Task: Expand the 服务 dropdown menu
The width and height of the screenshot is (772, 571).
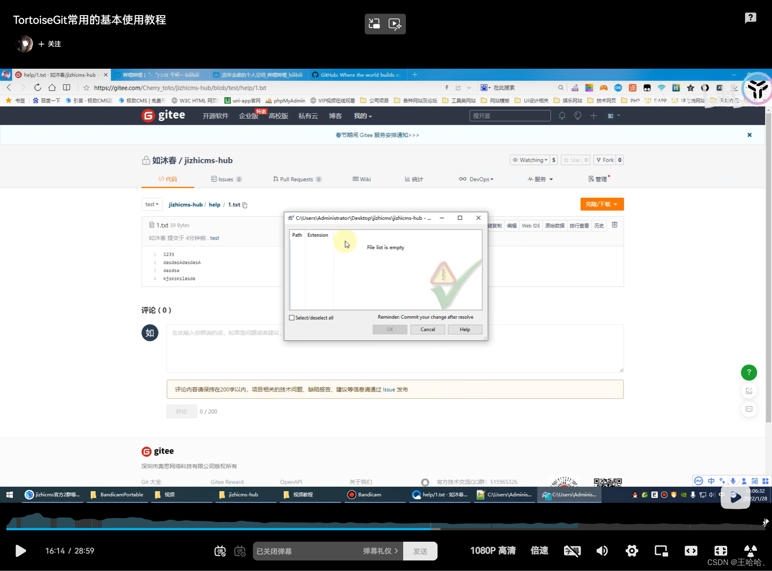Action: (540, 179)
